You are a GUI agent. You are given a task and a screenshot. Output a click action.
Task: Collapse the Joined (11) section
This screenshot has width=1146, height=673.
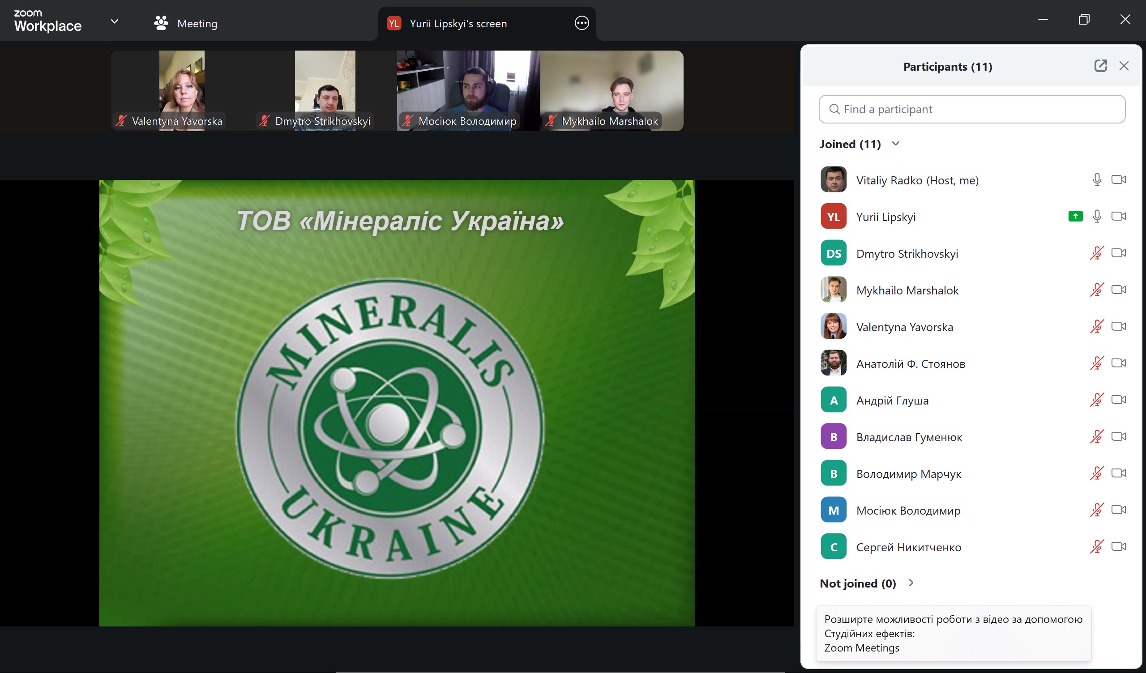click(x=895, y=144)
